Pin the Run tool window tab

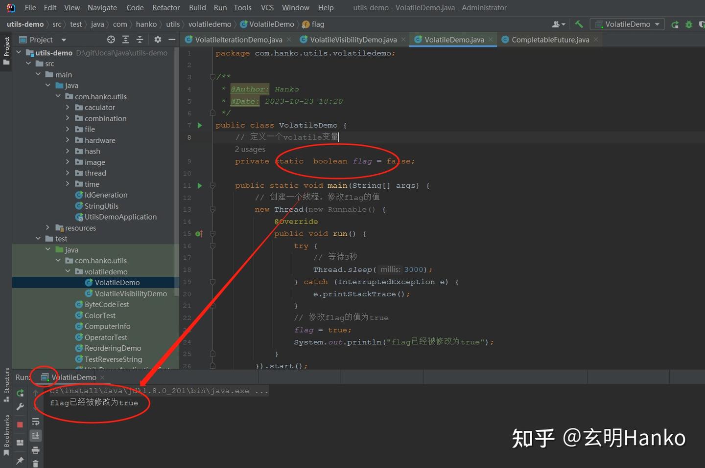20,461
